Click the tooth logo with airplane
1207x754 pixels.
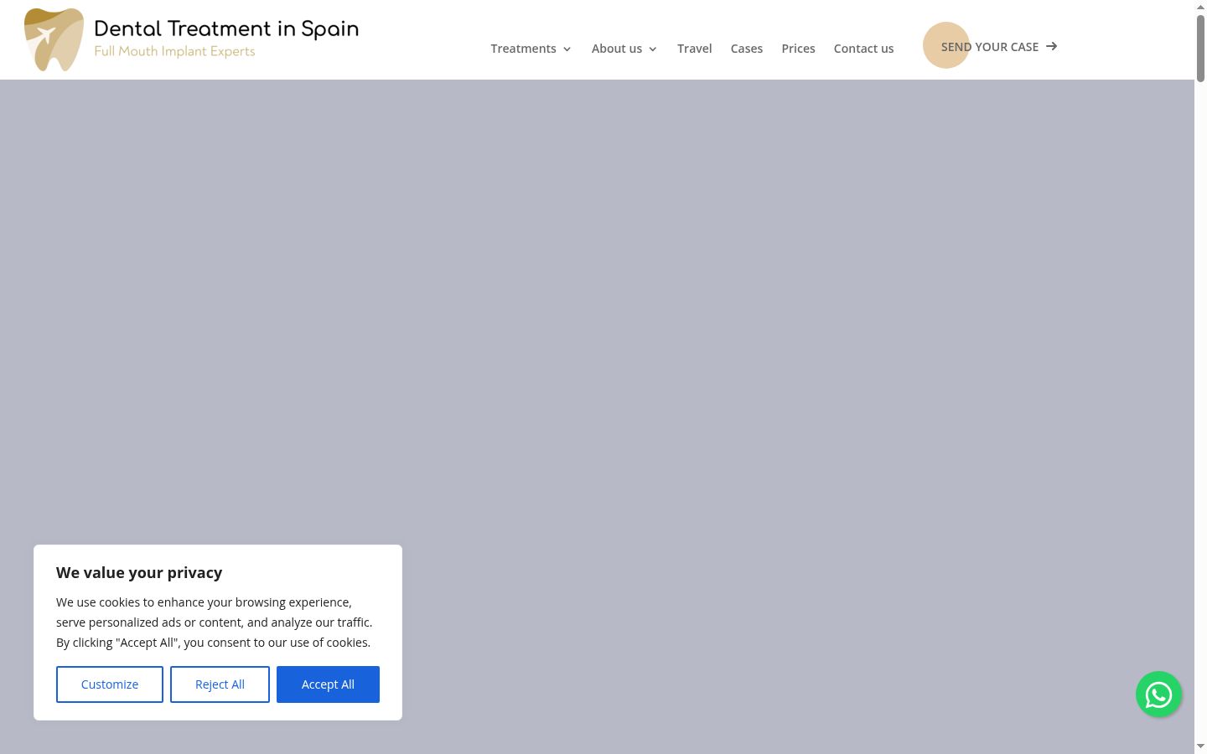54,39
